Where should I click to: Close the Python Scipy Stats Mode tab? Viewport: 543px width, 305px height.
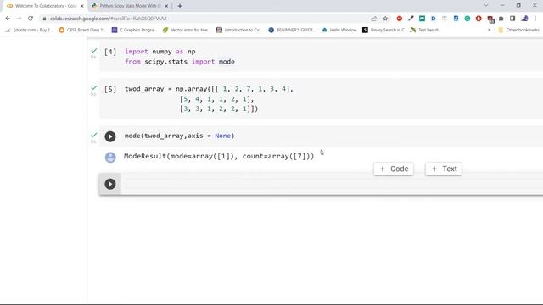(x=166, y=6)
